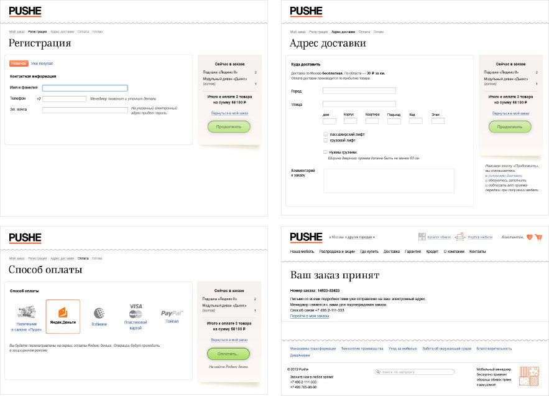Switch to 'Уже покупал' tab
Viewport: 549px width, 396px height.
point(42,64)
